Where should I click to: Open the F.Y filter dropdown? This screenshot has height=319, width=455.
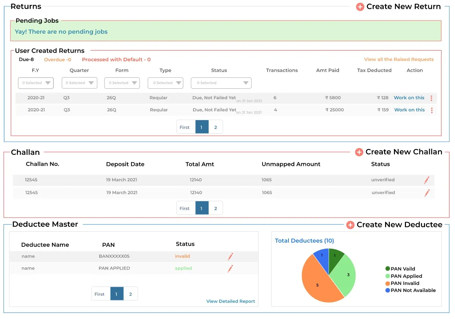click(36, 83)
